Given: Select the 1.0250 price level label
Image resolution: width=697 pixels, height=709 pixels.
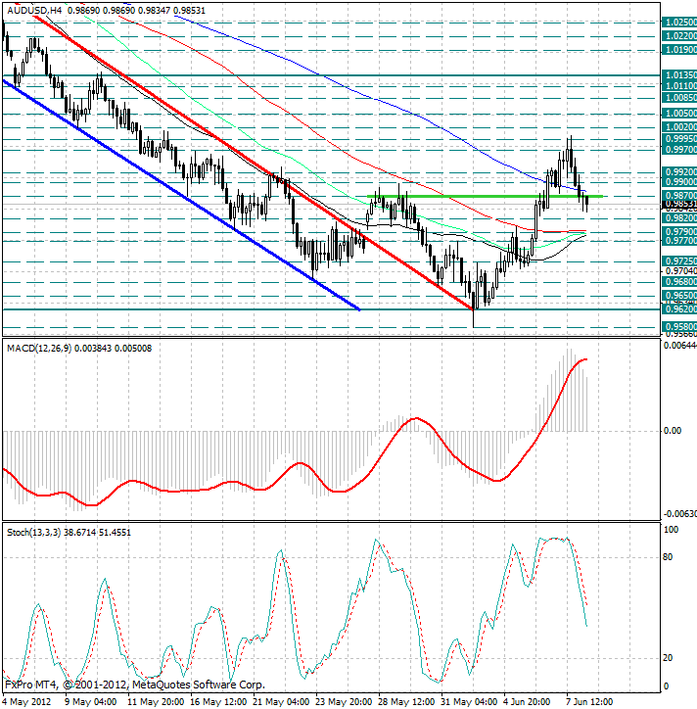Looking at the screenshot, I should point(679,23).
